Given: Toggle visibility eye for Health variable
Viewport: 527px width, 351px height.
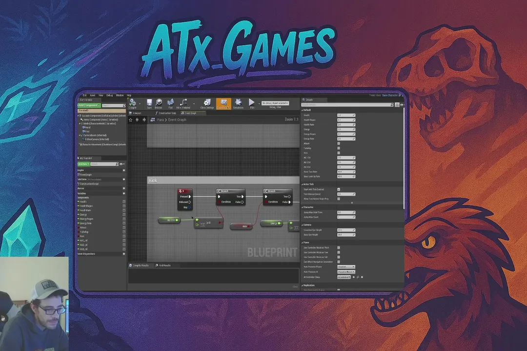Looking at the screenshot, I should pos(123,201).
